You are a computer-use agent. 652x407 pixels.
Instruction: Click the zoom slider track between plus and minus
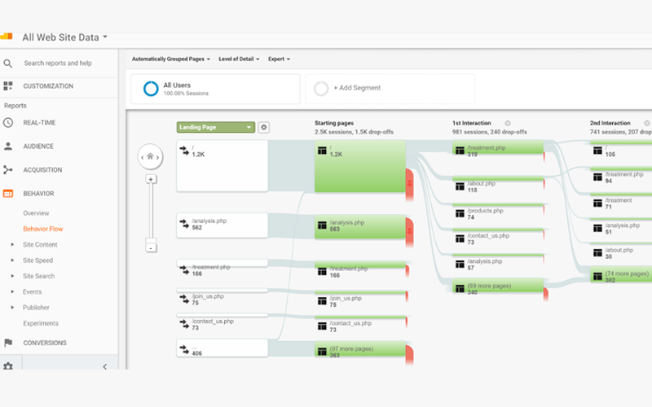pos(151,212)
